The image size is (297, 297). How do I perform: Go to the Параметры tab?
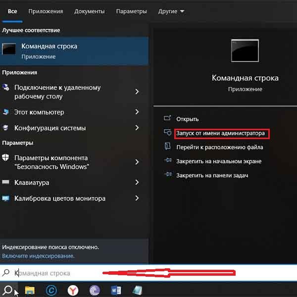pyautogui.click(x=131, y=11)
